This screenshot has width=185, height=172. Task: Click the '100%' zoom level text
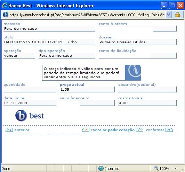[x=164, y=169]
